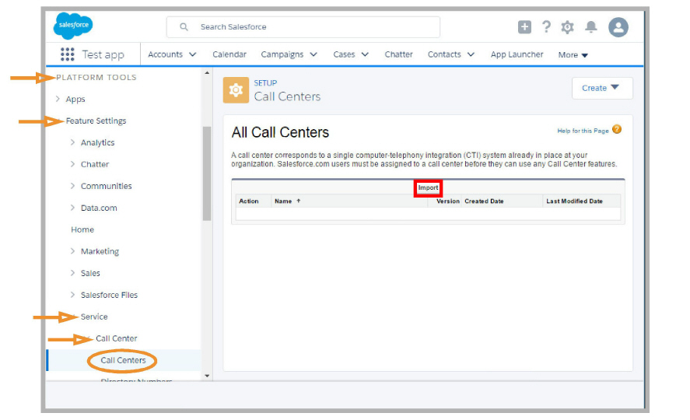Select the Call Center tree item
690x420 pixels.
117,338
